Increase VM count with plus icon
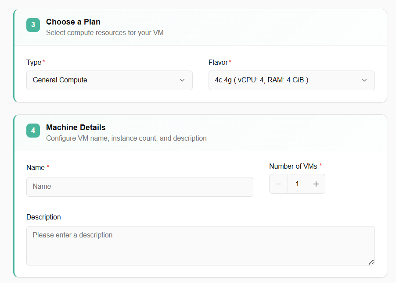The image size is (396, 283). tap(316, 184)
